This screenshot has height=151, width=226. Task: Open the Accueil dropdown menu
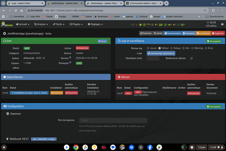click(x=23, y=24)
